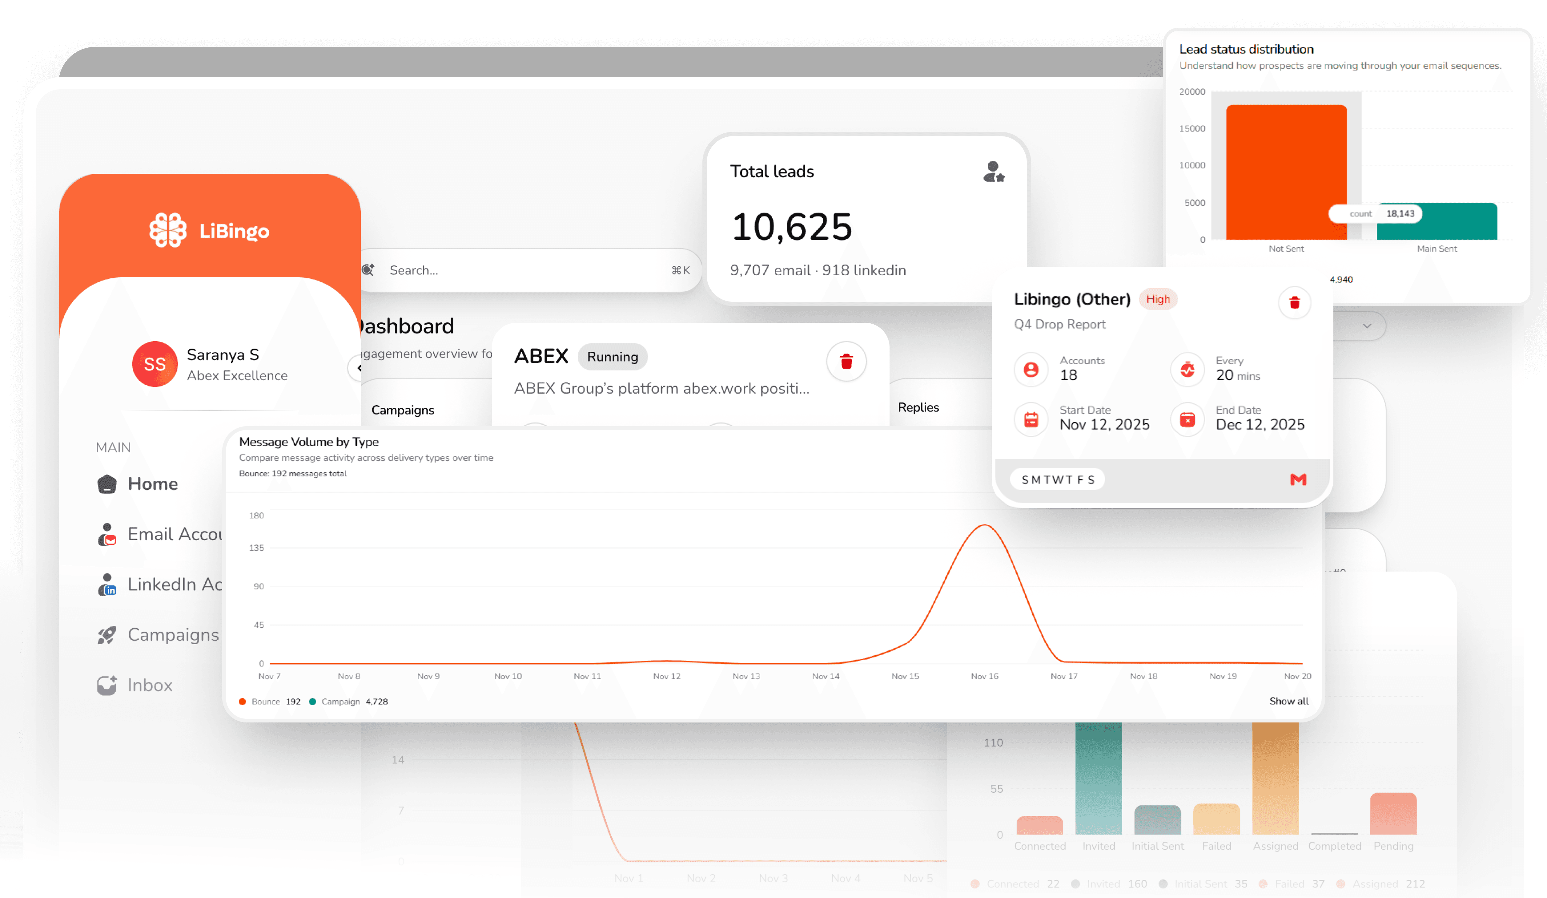Image resolution: width=1547 pixels, height=898 pixels.
Task: Click the Running status badge on ABEX
Action: coord(612,358)
